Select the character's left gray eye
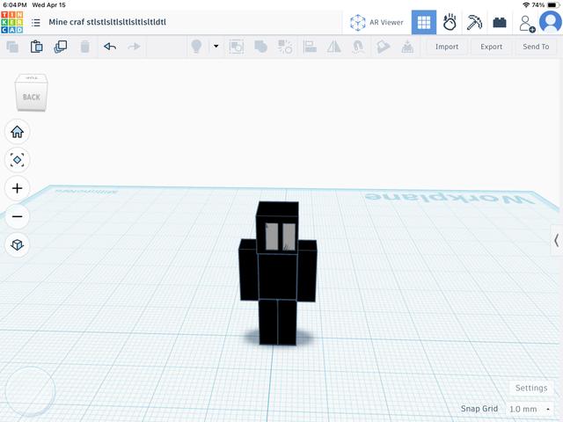Viewport: 563px width, 422px height. pyautogui.click(x=272, y=236)
